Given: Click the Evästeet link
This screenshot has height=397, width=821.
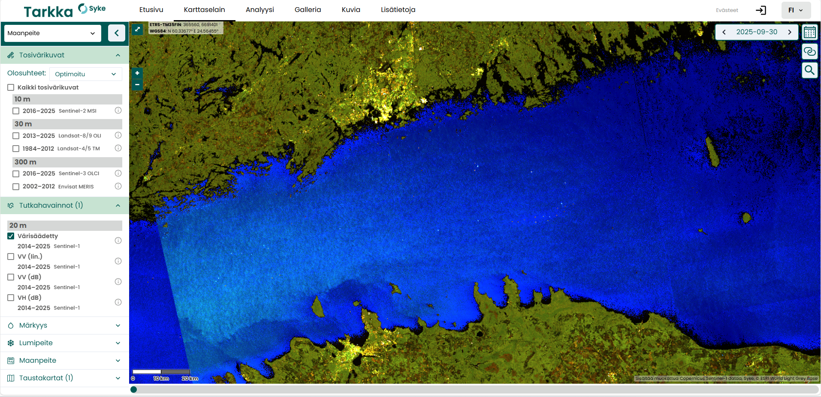Looking at the screenshot, I should coord(727,10).
